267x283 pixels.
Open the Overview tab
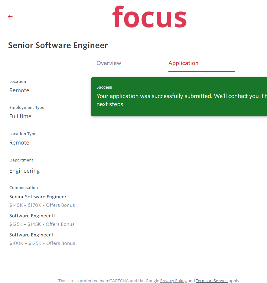pos(109,63)
